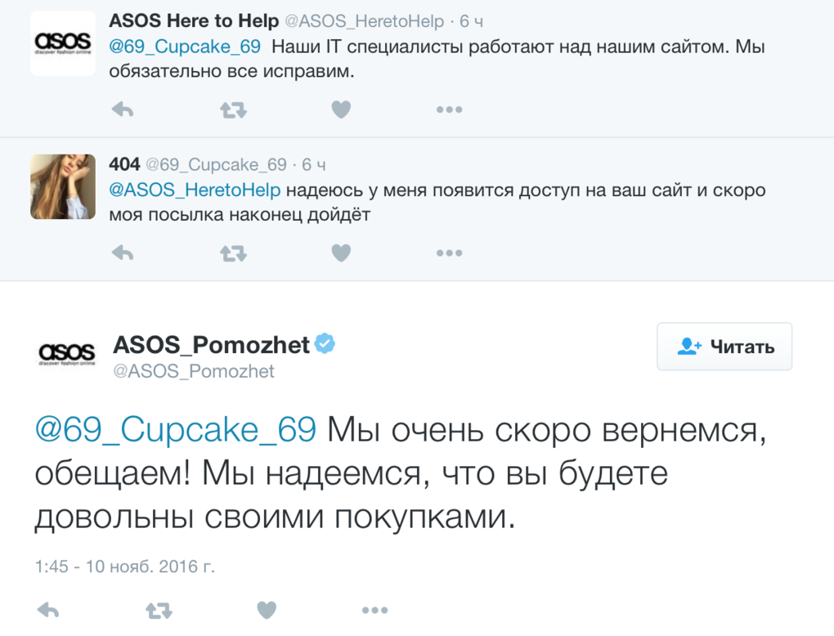View the 404 user's profile photo

click(63, 186)
